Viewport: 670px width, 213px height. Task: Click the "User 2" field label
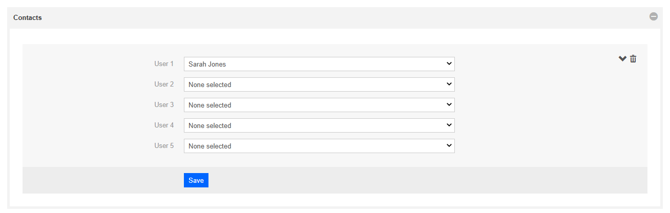(164, 84)
